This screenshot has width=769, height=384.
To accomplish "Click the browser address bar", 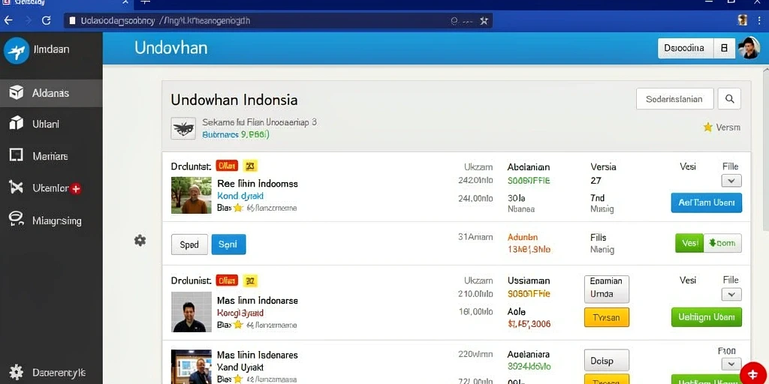I will [x=278, y=20].
